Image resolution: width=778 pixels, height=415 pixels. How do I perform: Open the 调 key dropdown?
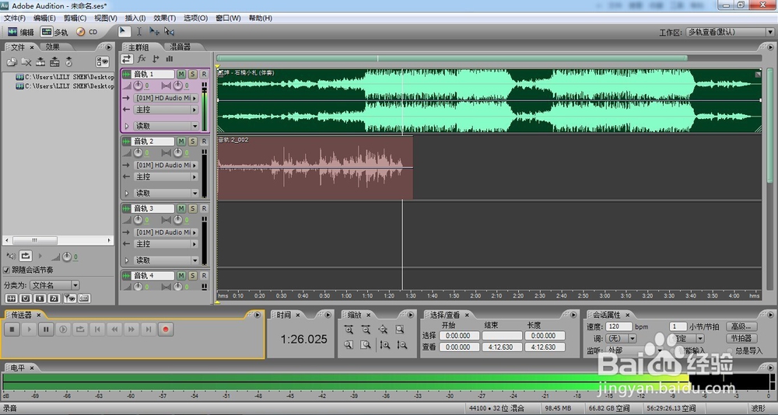click(621, 339)
